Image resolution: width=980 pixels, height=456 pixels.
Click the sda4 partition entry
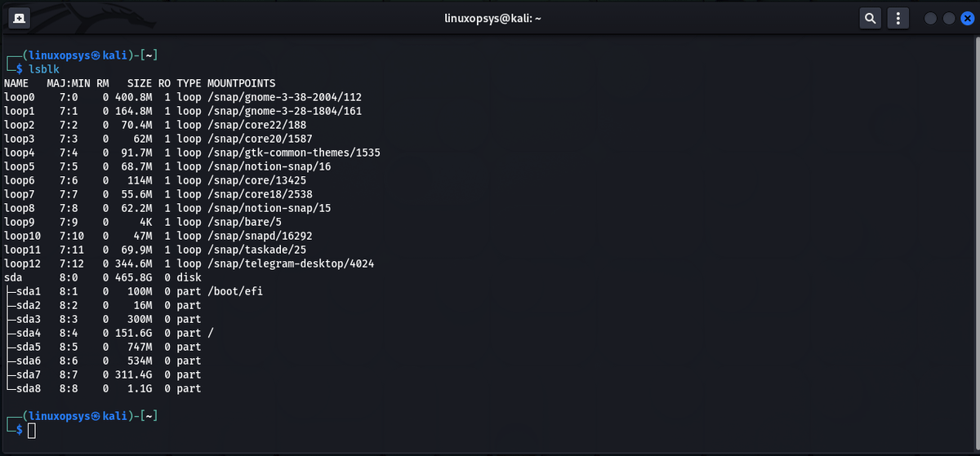[x=28, y=333]
